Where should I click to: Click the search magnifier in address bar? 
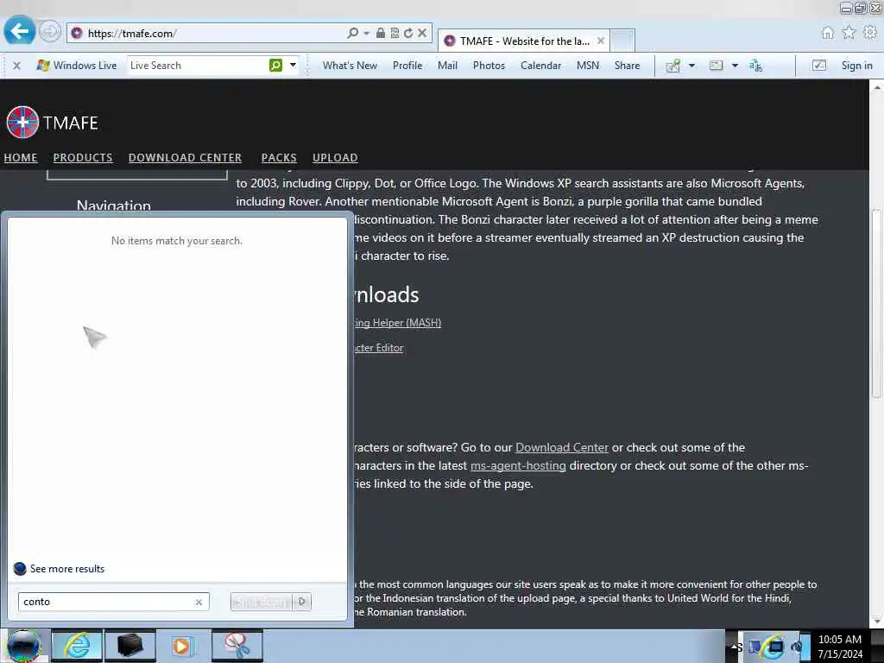[x=352, y=34]
